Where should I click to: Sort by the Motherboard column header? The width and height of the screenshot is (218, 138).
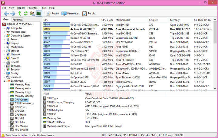[x=131, y=20]
